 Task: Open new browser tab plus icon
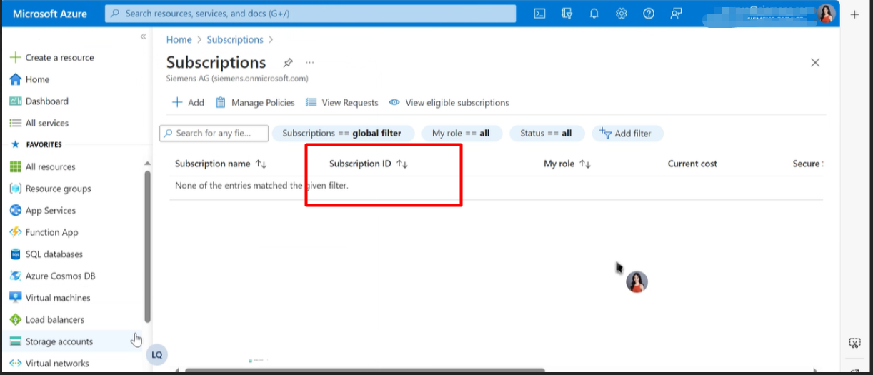[x=854, y=14]
